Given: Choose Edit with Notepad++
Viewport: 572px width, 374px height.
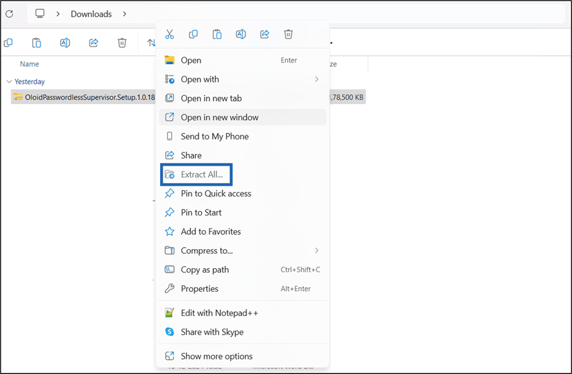Looking at the screenshot, I should pyautogui.click(x=243, y=313).
